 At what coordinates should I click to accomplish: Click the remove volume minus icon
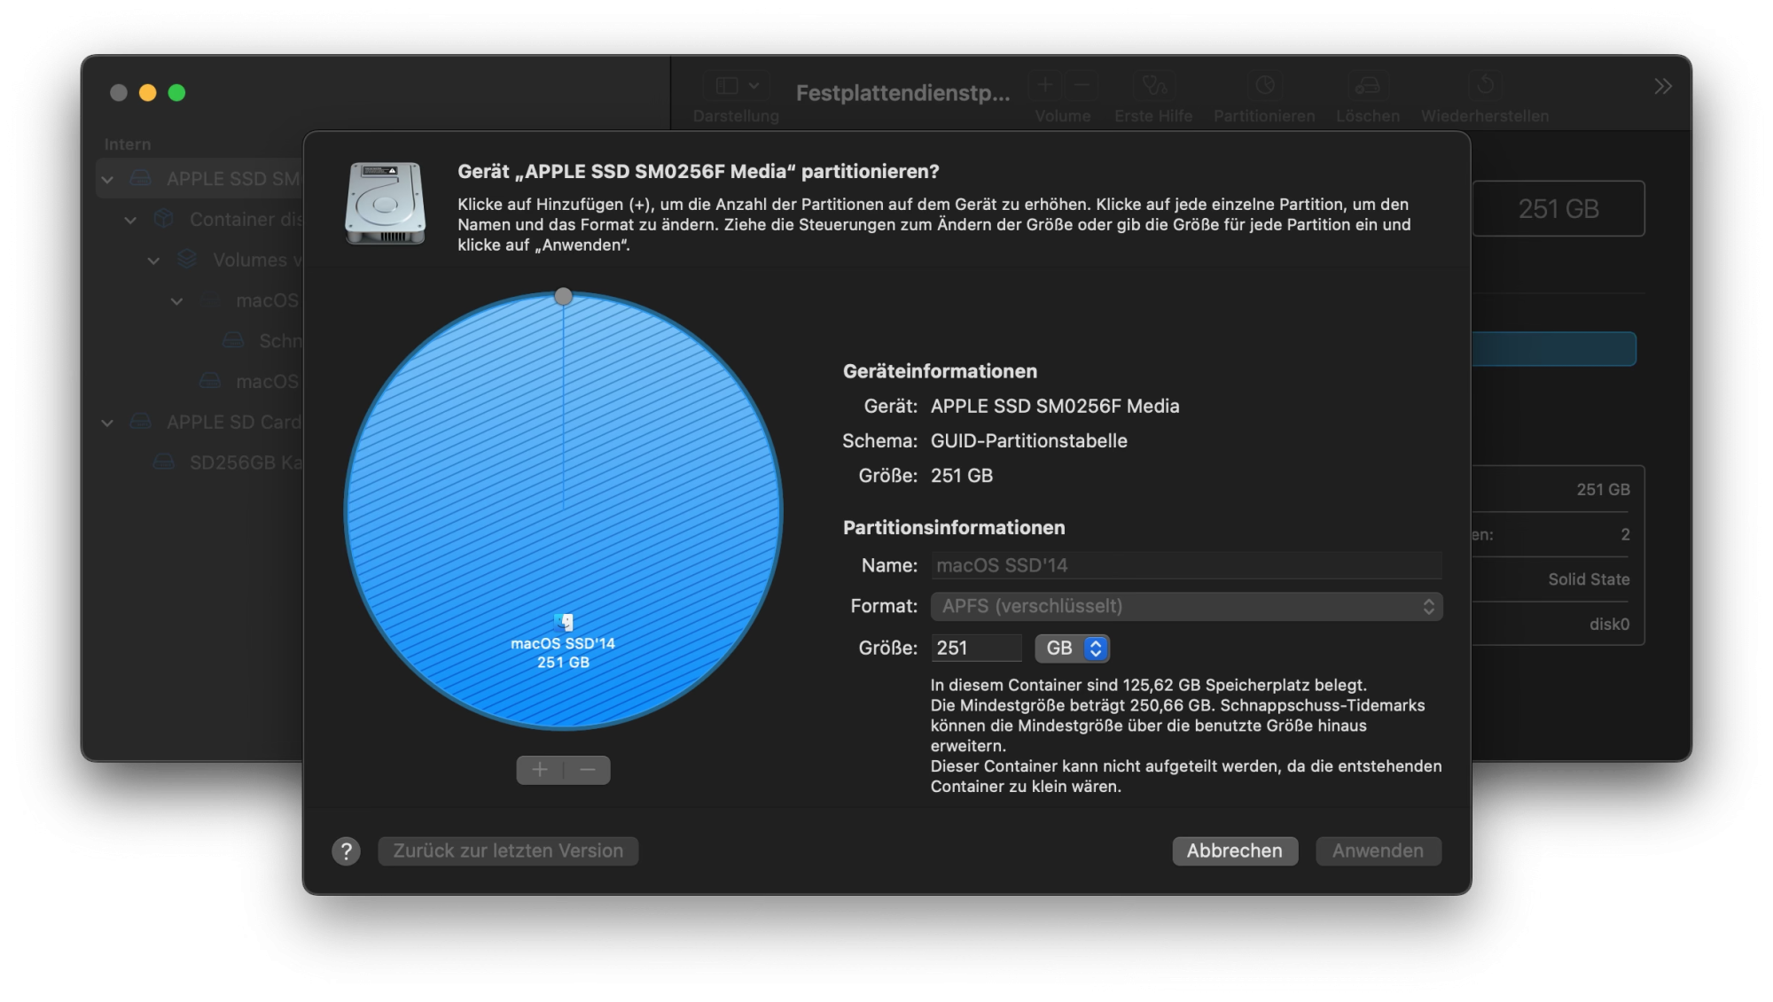click(x=1082, y=86)
